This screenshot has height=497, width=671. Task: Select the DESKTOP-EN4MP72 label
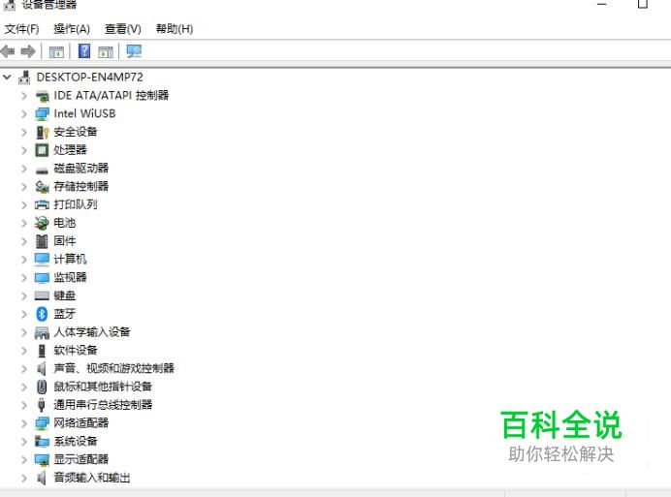[90, 77]
